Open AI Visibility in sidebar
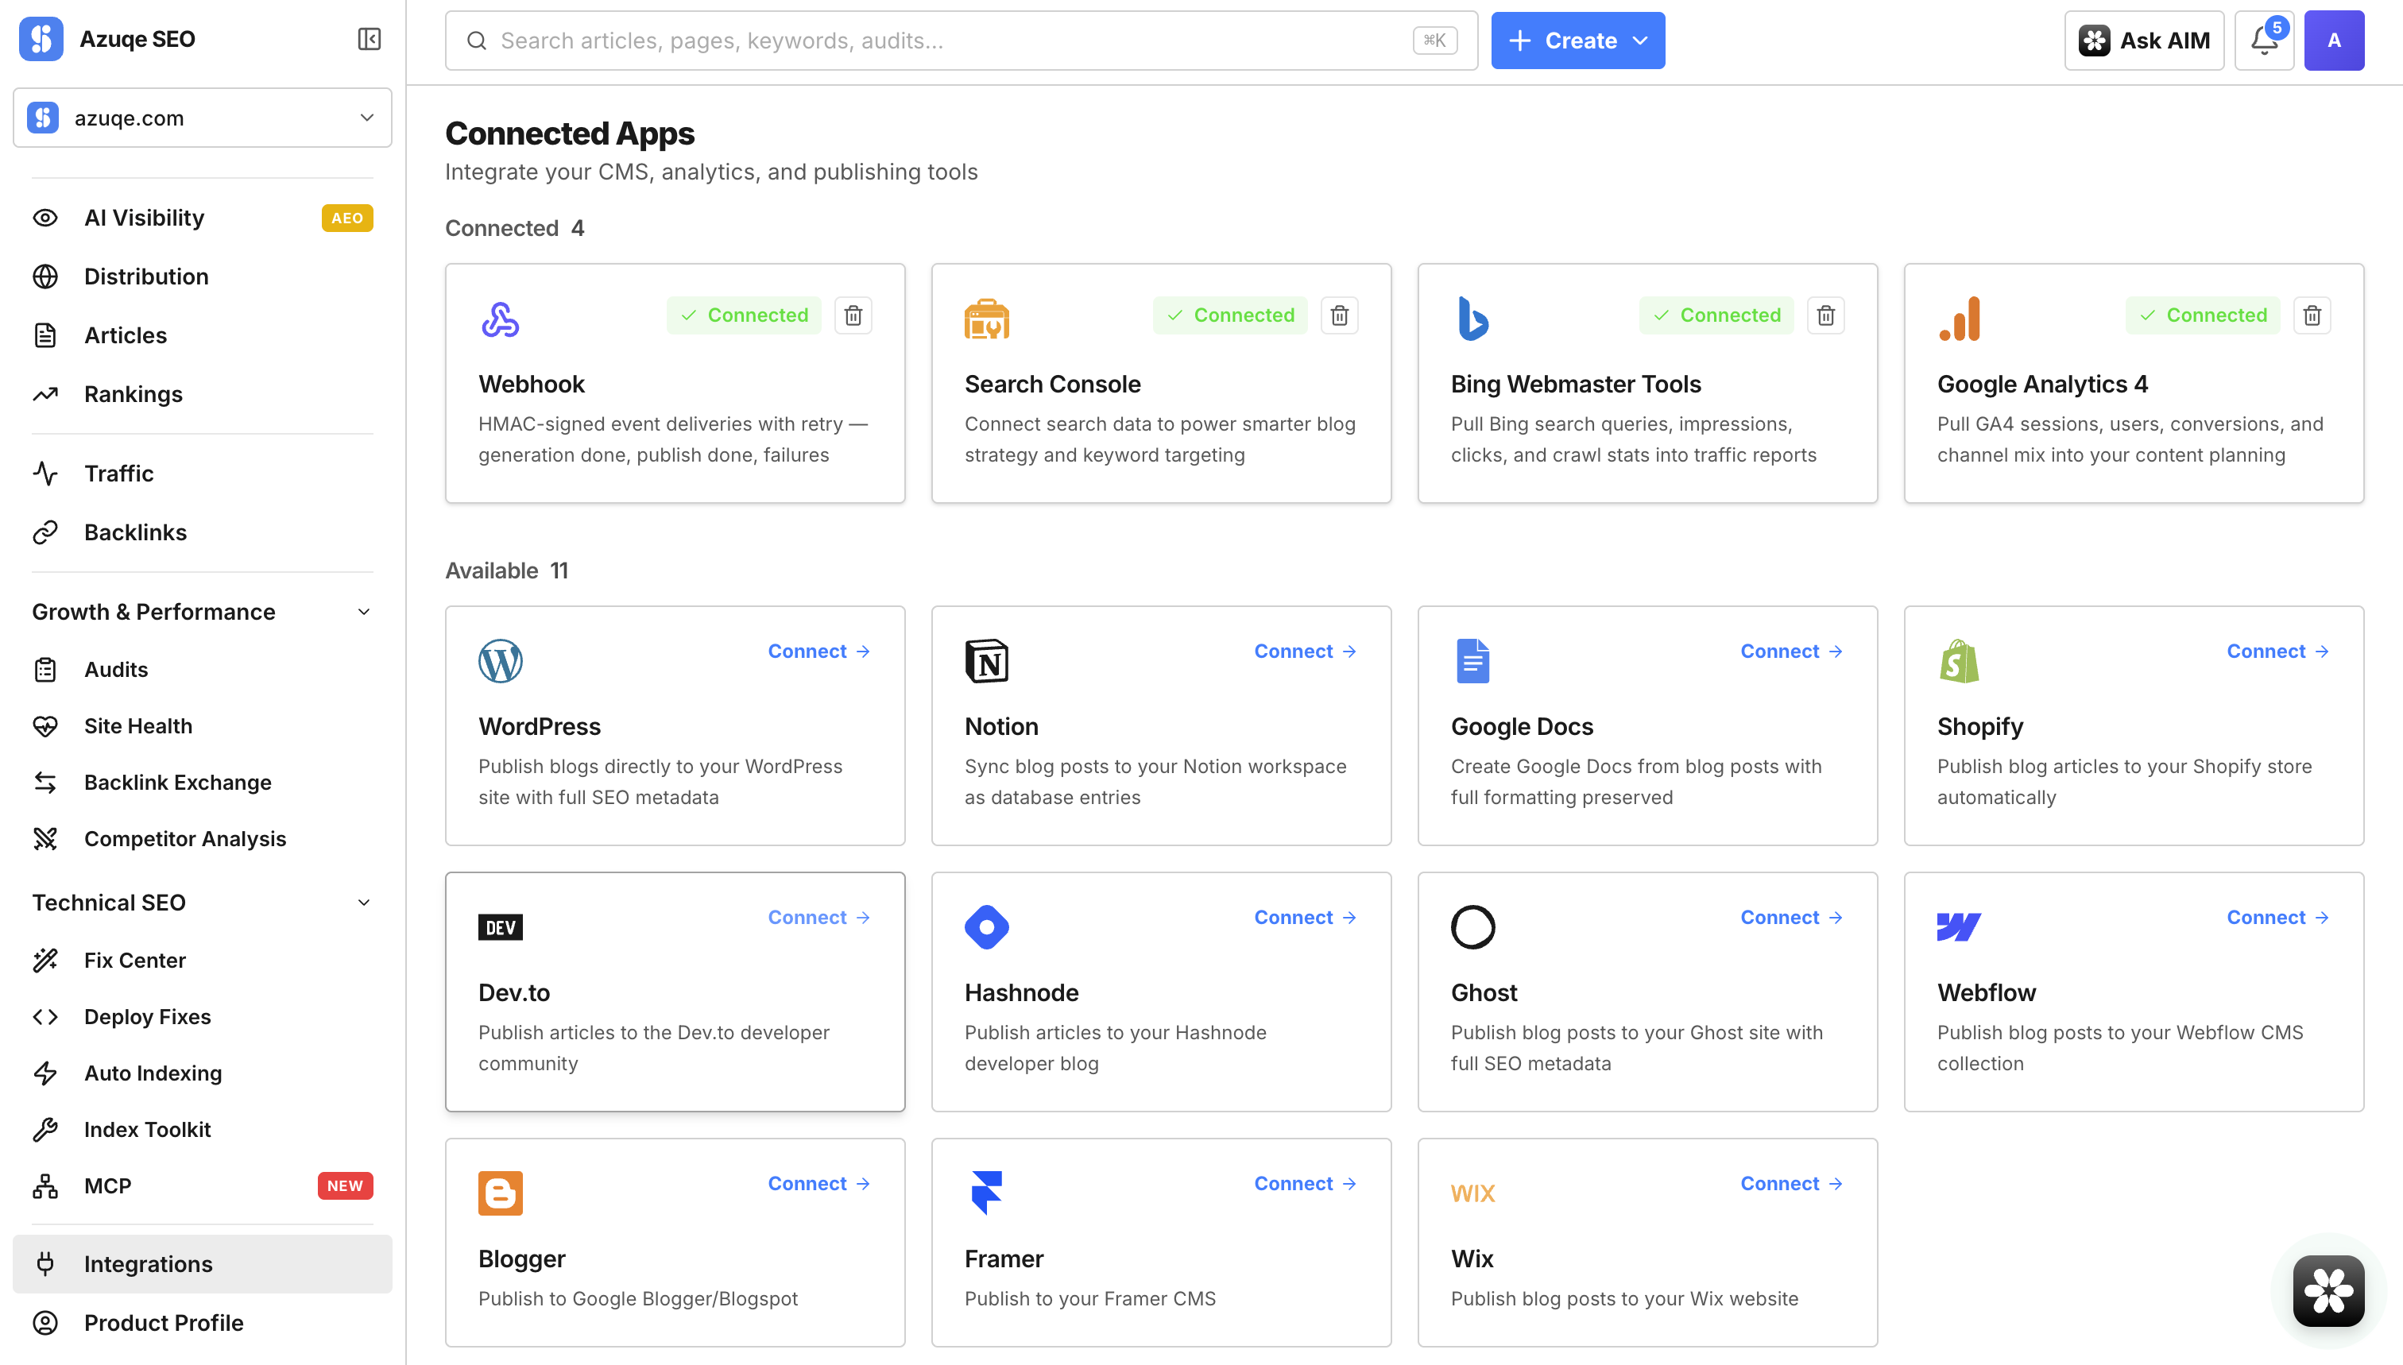2403x1365 pixels. (x=203, y=218)
